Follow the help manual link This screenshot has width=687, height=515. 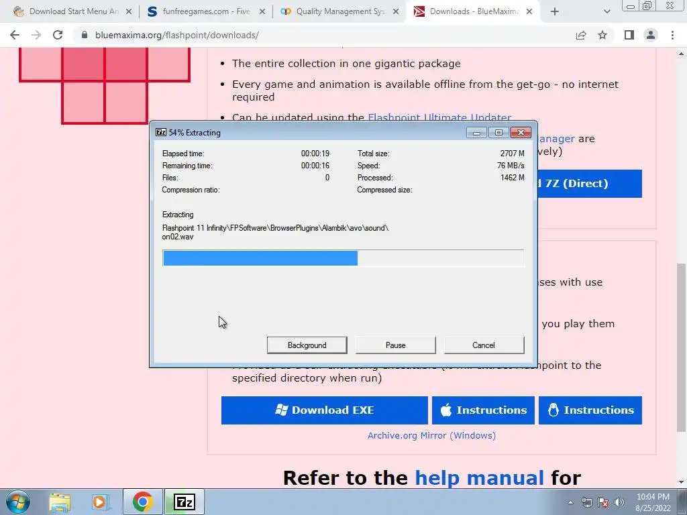[479, 477]
